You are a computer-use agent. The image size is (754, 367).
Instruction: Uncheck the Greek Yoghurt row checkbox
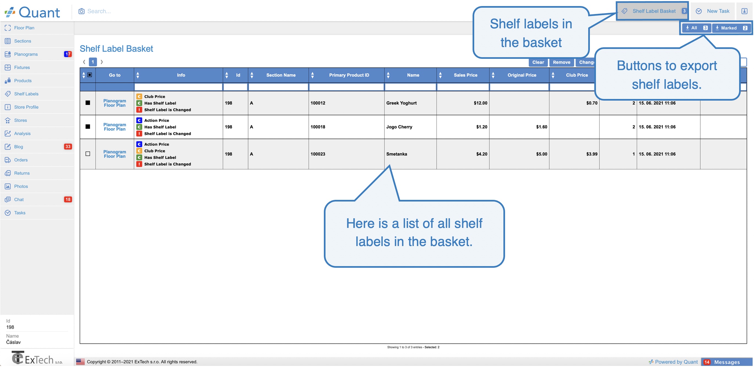(x=88, y=103)
